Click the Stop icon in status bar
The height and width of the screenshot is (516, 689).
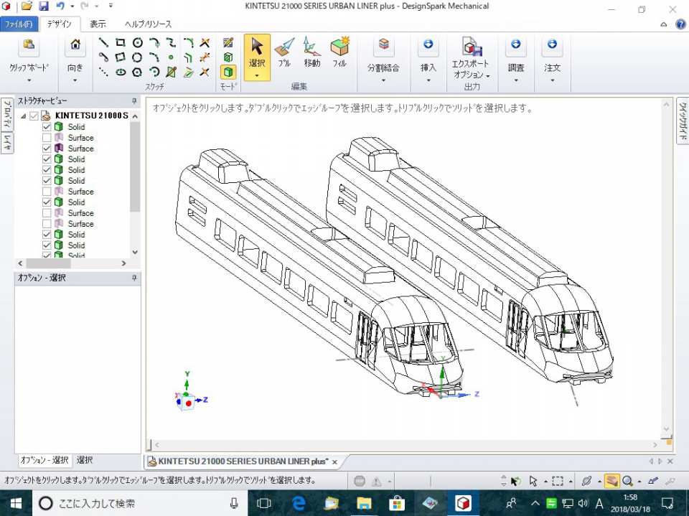(360, 482)
